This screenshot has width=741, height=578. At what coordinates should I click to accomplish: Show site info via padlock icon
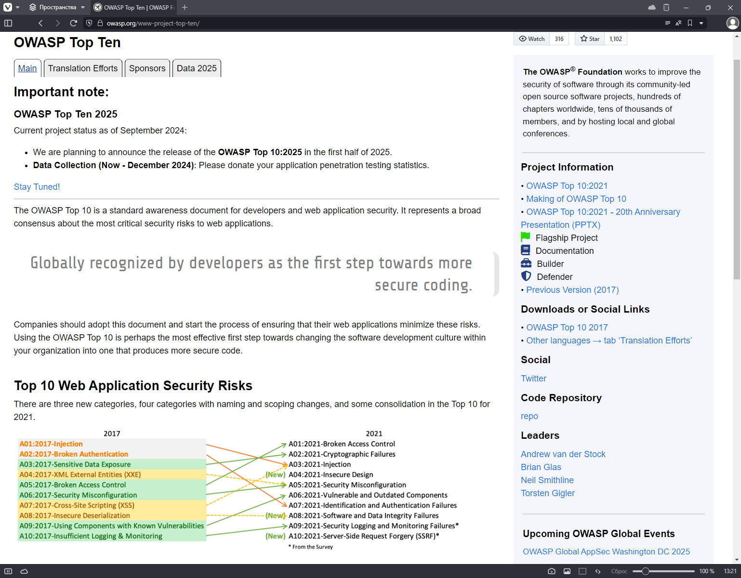coord(100,23)
